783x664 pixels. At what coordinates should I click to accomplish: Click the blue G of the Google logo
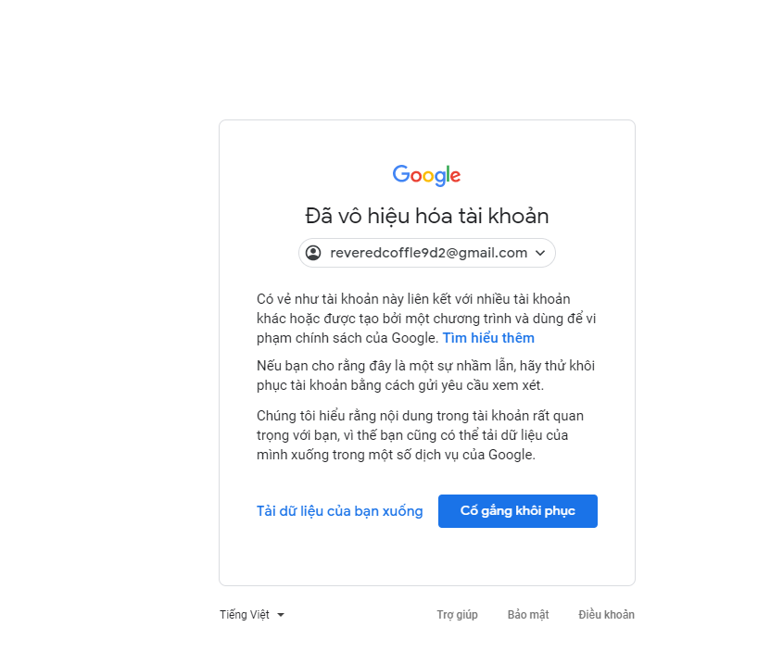click(x=400, y=174)
